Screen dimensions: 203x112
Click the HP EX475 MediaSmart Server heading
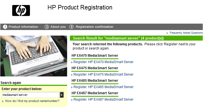coord(95,68)
